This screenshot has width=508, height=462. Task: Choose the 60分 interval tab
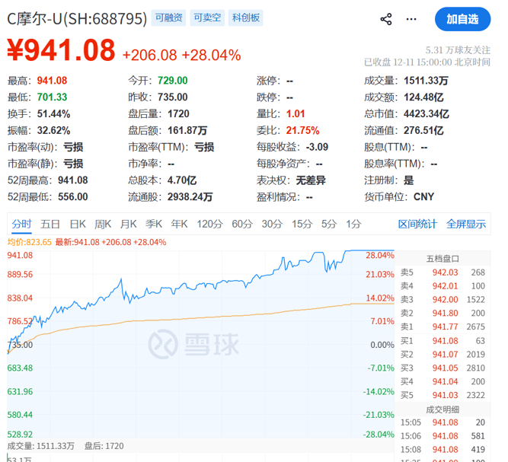point(242,224)
